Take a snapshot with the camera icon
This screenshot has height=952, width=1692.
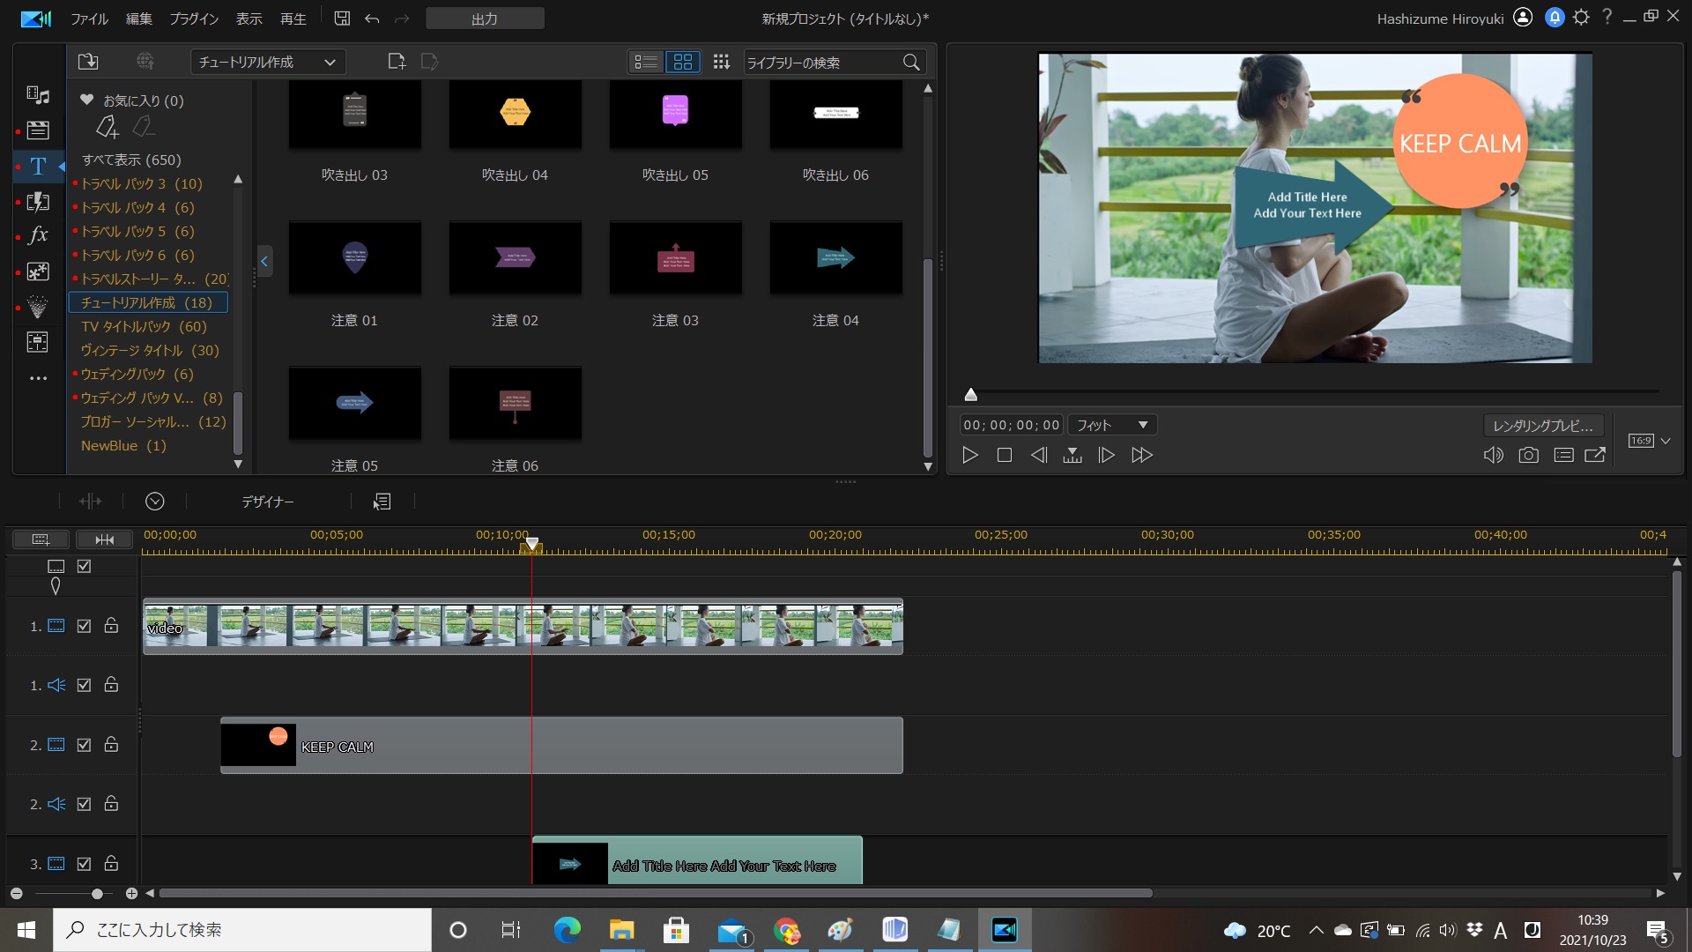[x=1528, y=456]
